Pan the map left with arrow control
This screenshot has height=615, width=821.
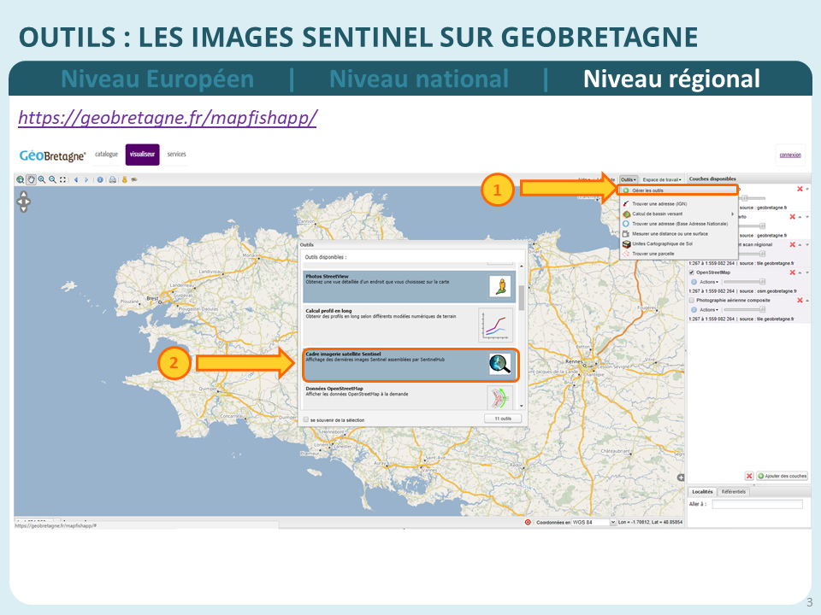18,202
